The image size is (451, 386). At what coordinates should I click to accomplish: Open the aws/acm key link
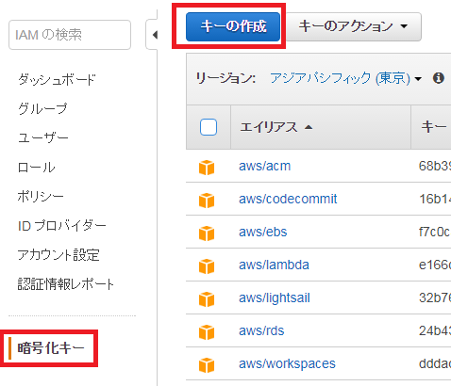265,166
